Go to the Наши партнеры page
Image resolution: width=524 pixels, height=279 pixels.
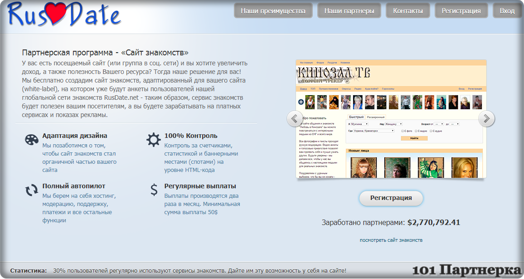[349, 11]
